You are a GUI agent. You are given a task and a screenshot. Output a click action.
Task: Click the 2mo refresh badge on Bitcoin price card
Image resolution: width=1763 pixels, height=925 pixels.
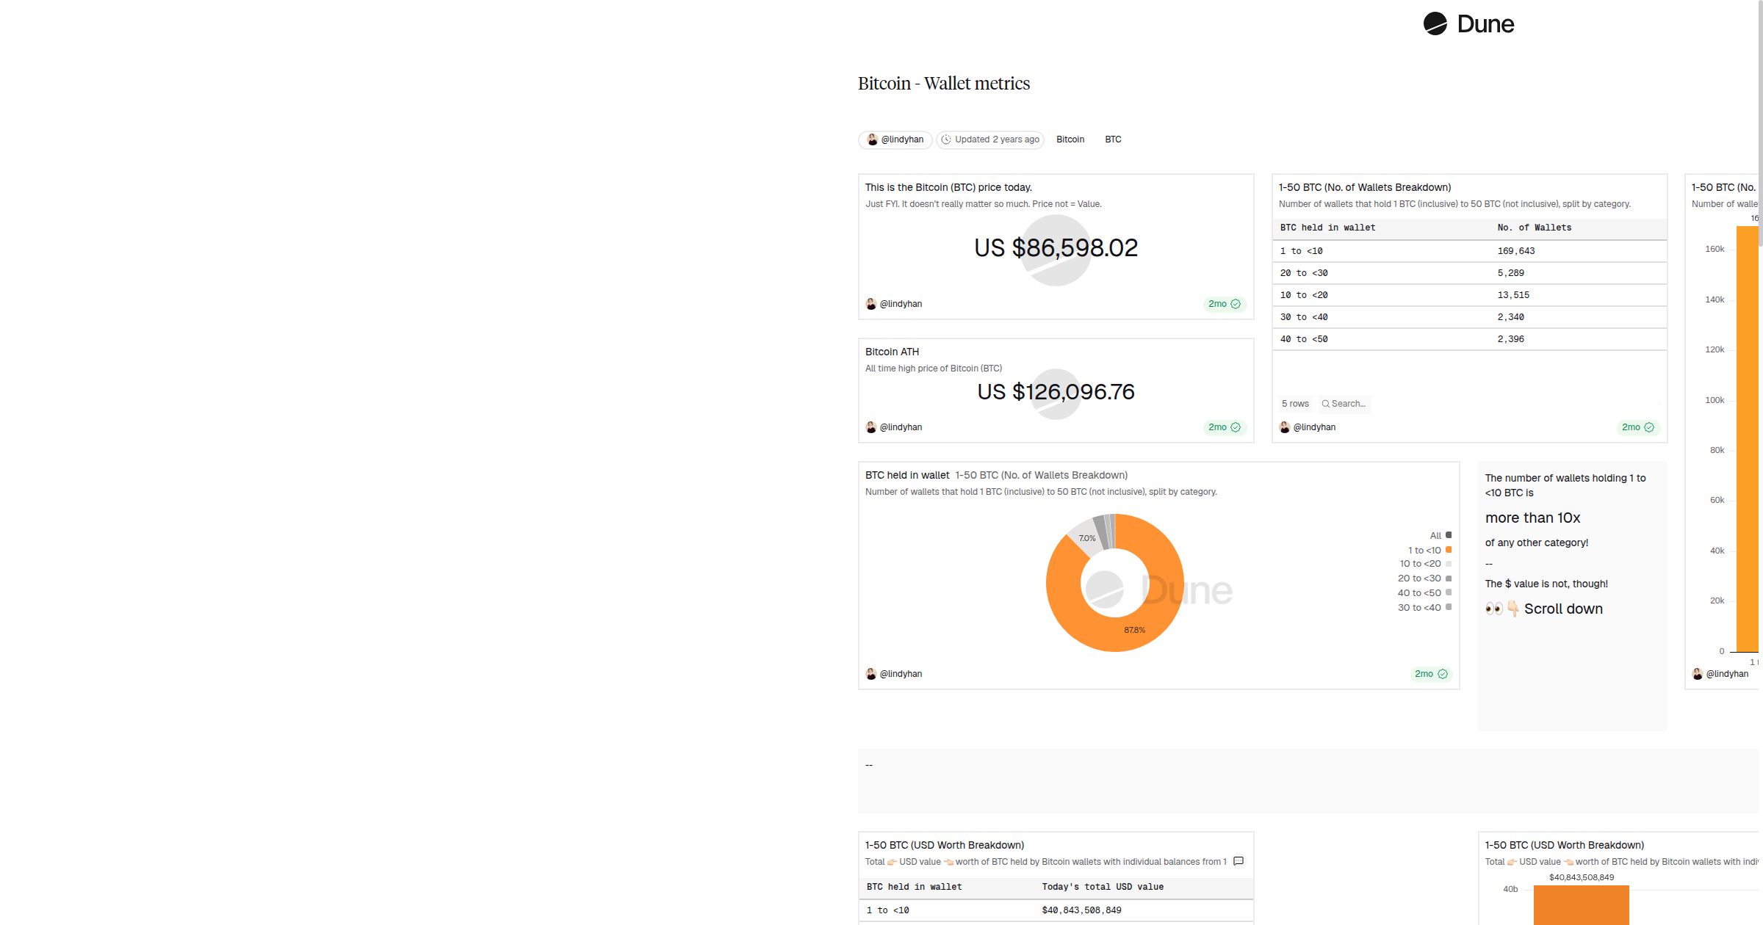coord(1224,304)
